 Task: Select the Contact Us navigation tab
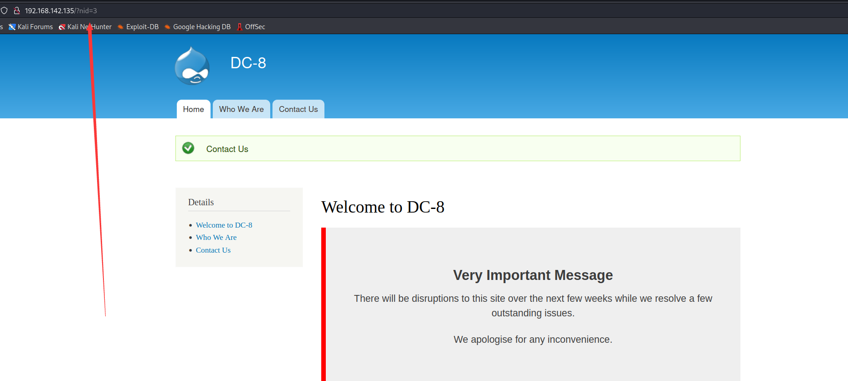click(x=298, y=109)
